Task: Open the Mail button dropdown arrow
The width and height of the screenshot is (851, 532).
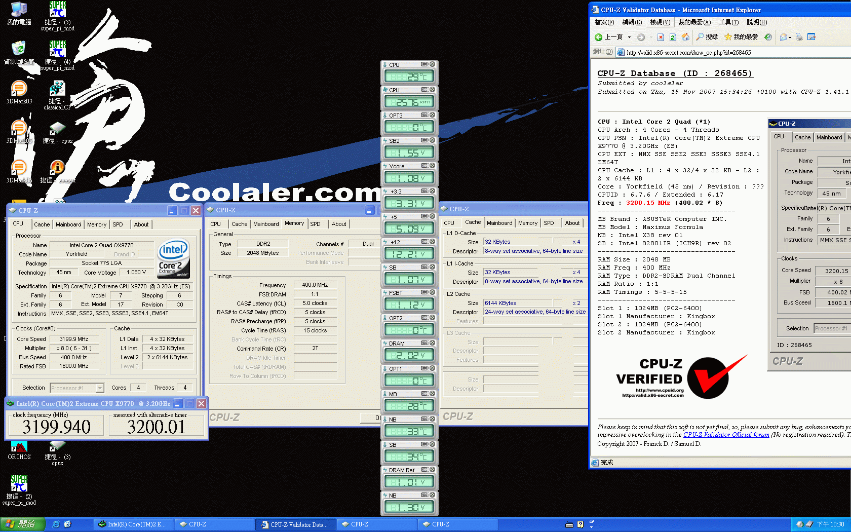Action: [790, 37]
